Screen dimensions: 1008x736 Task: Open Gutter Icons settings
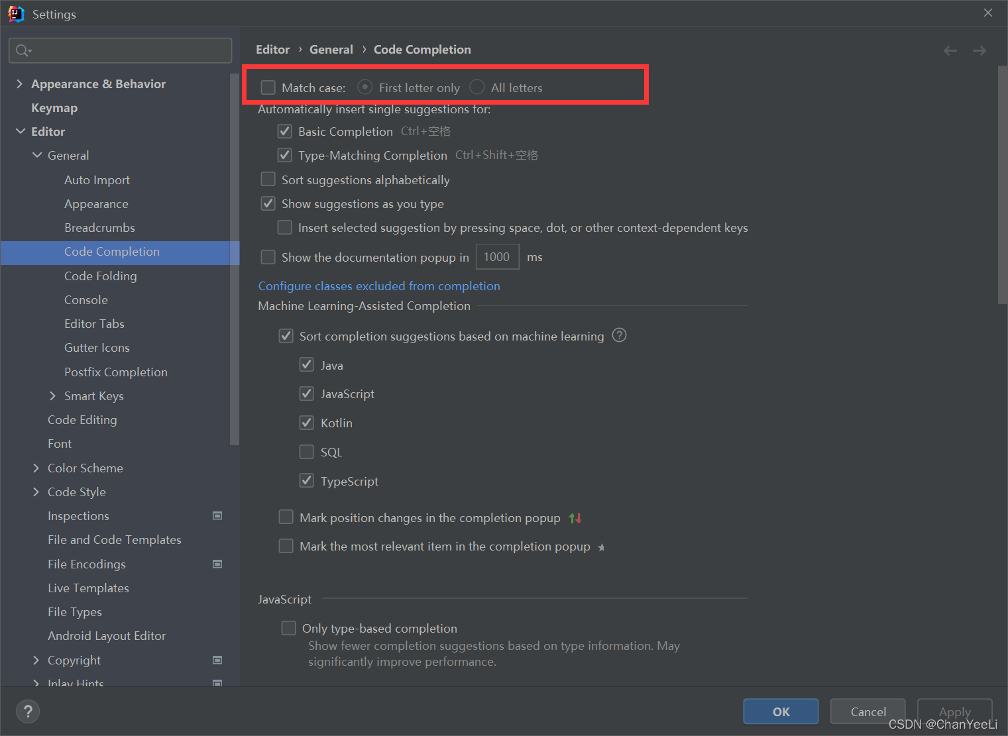click(97, 348)
